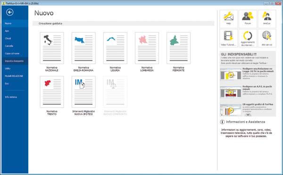The image size is (283, 175).
Task: Open the Altri servizi globe icon
Action: (267, 38)
